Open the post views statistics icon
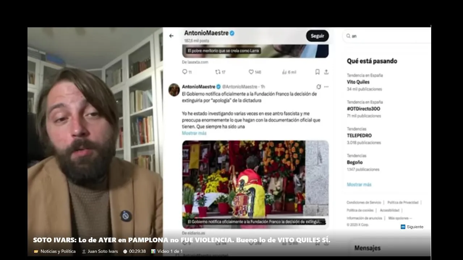 [284, 72]
